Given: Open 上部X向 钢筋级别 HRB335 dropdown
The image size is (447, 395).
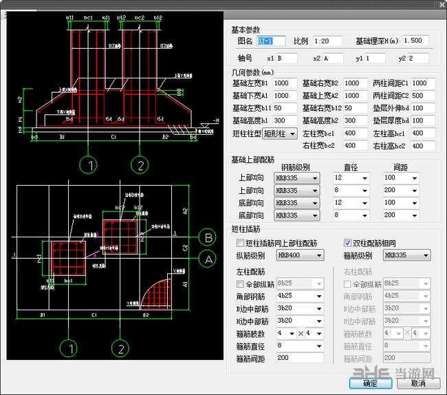Looking at the screenshot, I should tap(297, 178).
